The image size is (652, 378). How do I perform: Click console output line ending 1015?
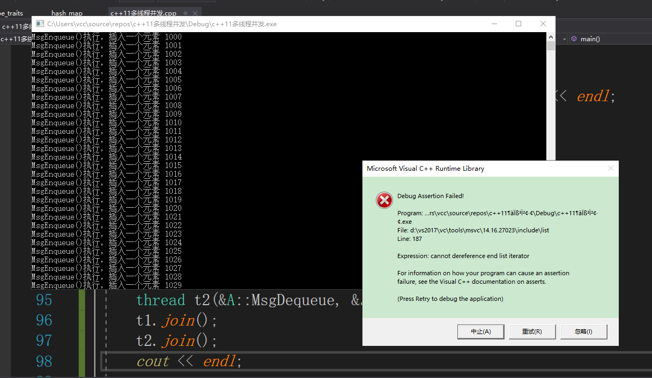tap(107, 165)
